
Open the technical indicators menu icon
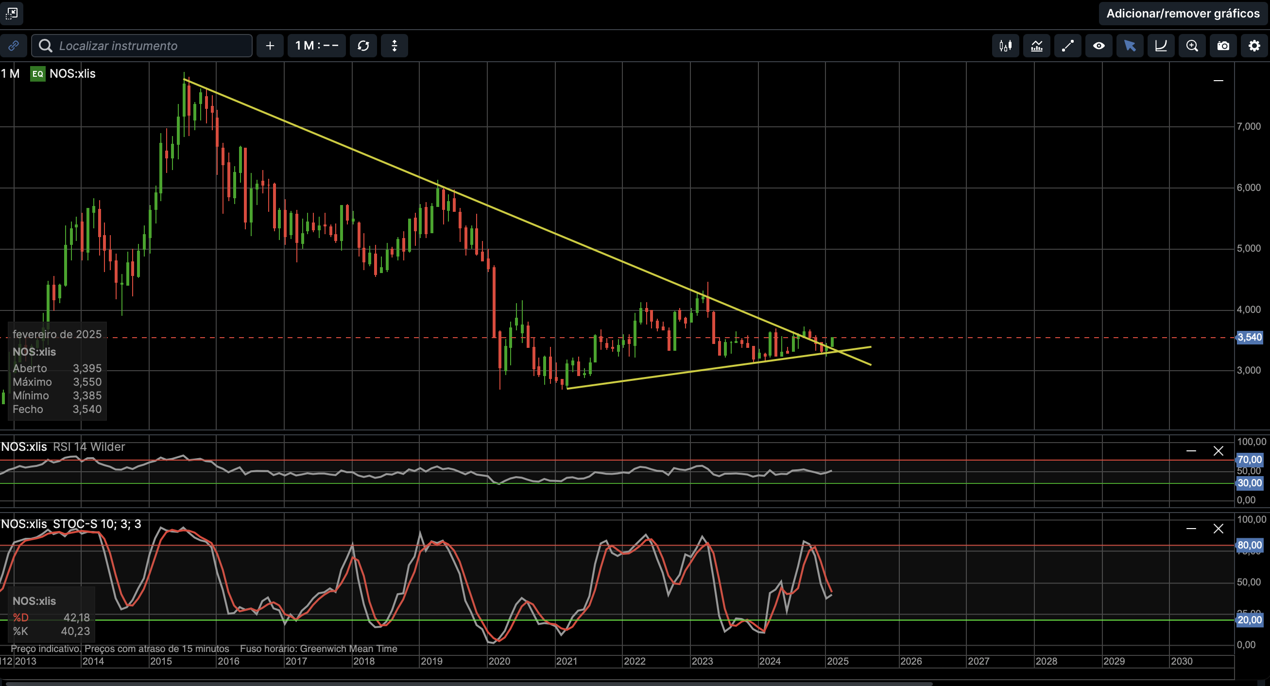[x=1036, y=46]
